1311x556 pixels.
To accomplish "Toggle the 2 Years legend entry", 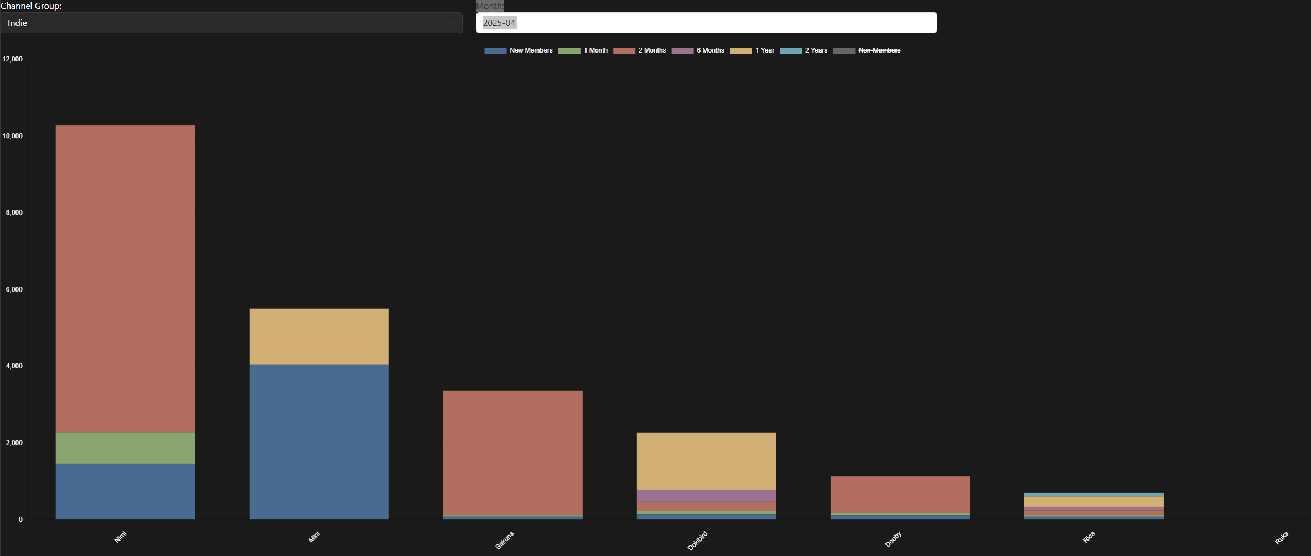I will coord(816,50).
